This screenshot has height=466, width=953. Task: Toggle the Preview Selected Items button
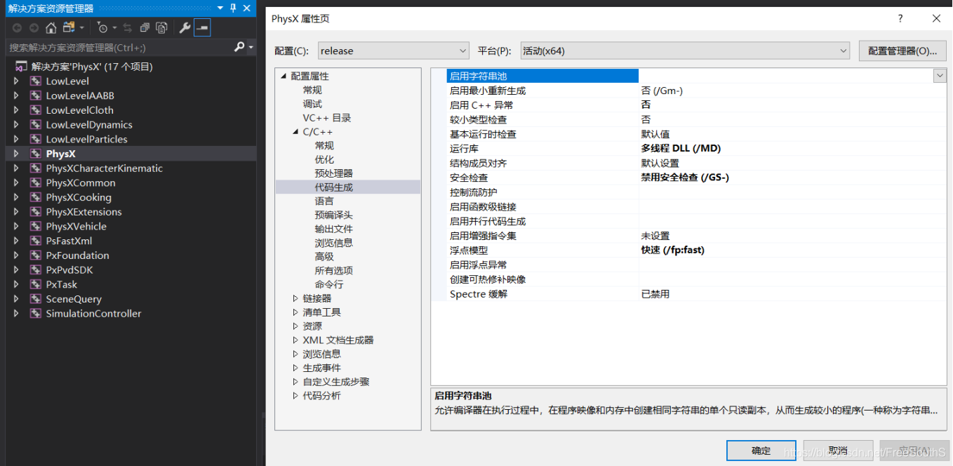click(x=202, y=28)
